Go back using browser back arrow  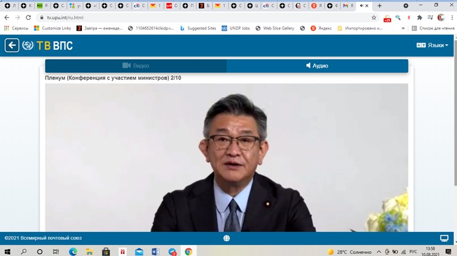click(x=7, y=17)
